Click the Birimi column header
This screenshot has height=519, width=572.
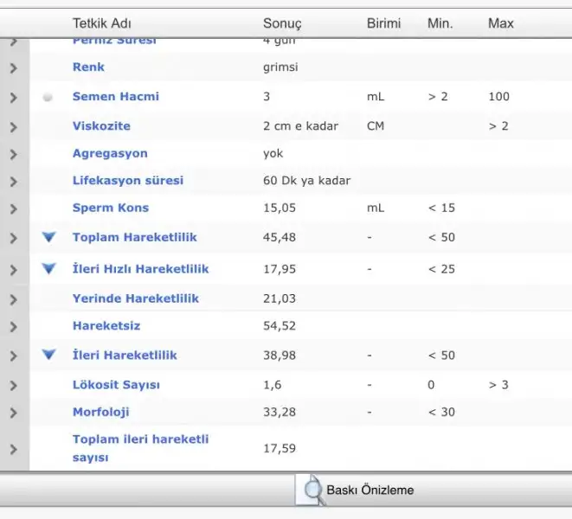383,23
